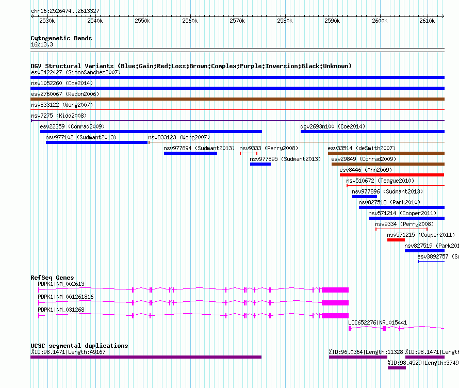
Task: Click the ruler's right arrow end
Action: coord(443,16)
